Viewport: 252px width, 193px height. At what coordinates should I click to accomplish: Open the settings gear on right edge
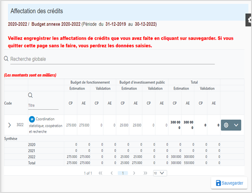click(249, 20)
